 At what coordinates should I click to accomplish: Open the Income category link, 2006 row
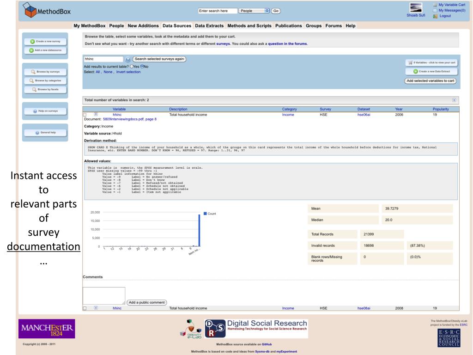[x=288, y=115]
